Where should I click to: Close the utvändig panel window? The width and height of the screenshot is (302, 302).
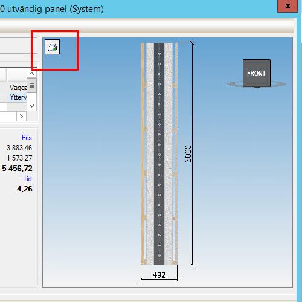[x=288, y=6]
